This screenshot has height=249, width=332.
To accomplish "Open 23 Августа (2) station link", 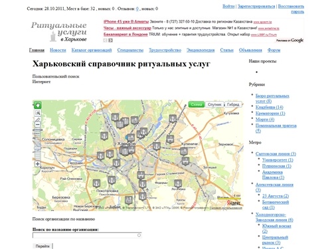I will pyautogui.click(x=276, y=196).
